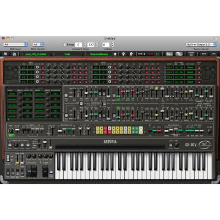
Task: Open the Audio channel Built-in Output dropdown
Action: [x=201, y=45]
